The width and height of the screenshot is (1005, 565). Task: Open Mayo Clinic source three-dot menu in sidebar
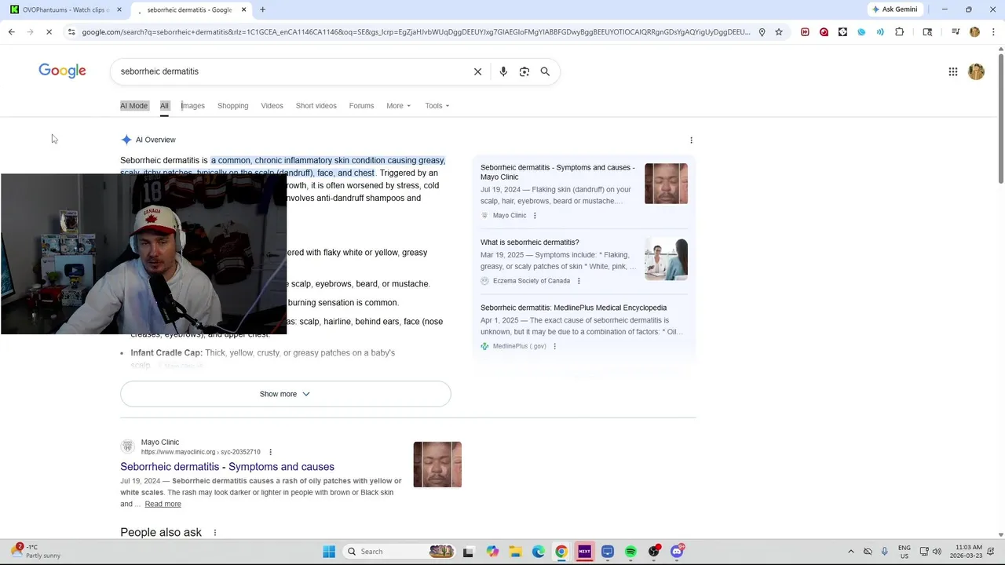(x=535, y=216)
